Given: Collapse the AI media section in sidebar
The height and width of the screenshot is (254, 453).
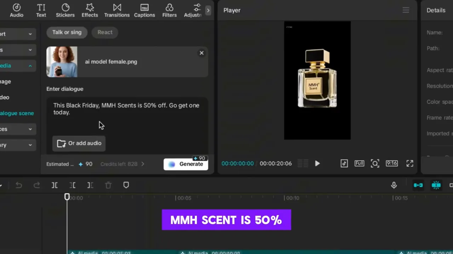Looking at the screenshot, I should 30,66.
